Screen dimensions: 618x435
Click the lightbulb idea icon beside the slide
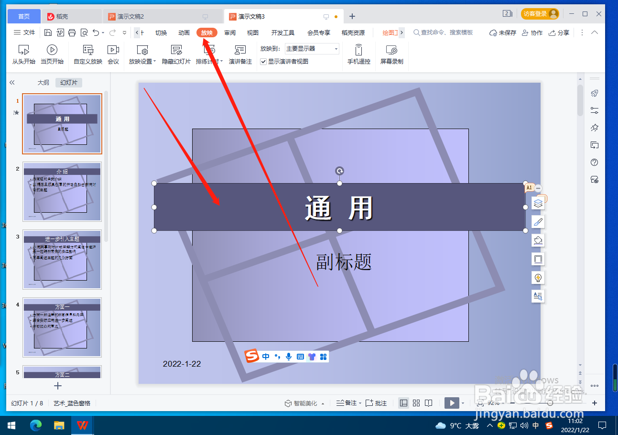pyautogui.click(x=538, y=278)
